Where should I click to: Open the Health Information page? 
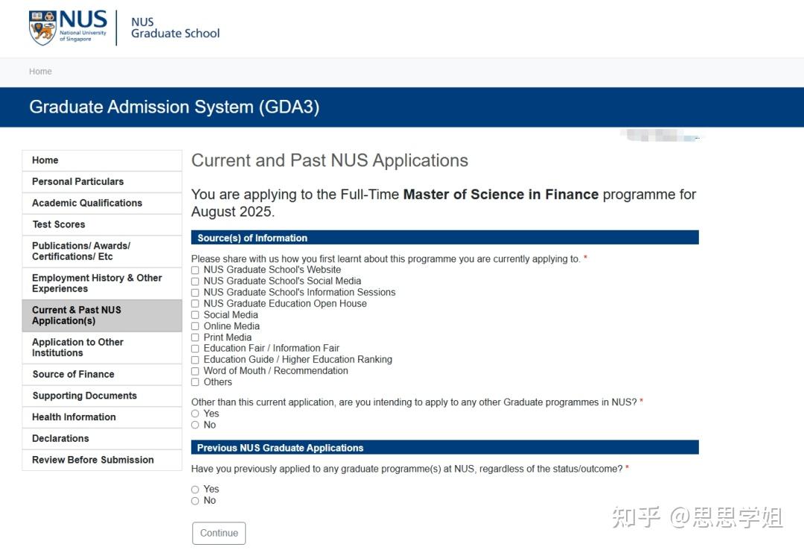[72, 417]
